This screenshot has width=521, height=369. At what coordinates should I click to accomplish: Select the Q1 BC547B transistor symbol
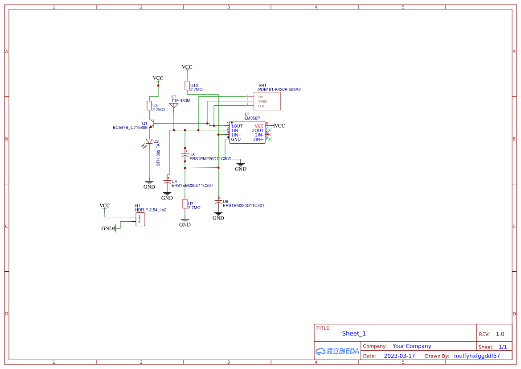pyautogui.click(x=154, y=124)
